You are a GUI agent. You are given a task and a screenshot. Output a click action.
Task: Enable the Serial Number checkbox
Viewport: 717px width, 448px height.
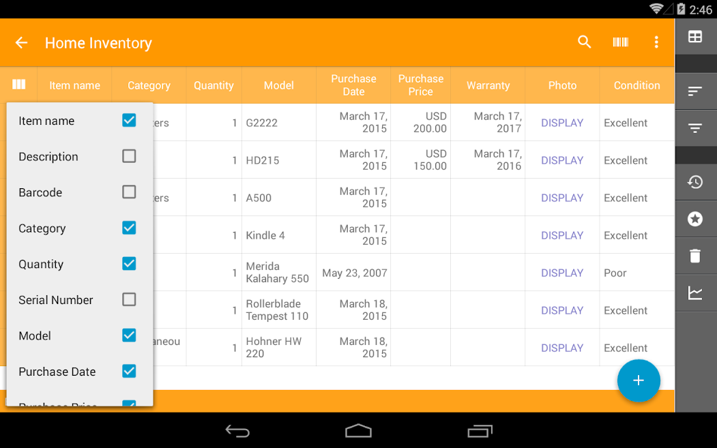pos(129,299)
